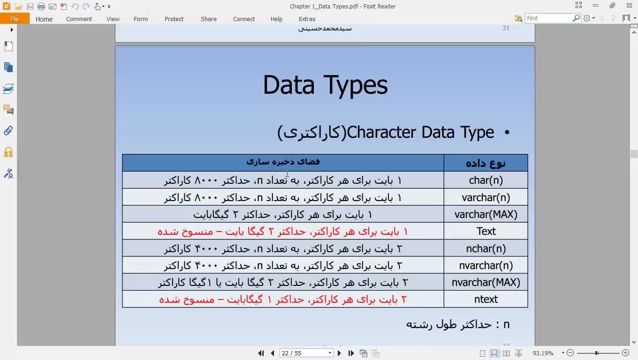
Task: Jump to the first page
Action: click(261, 353)
